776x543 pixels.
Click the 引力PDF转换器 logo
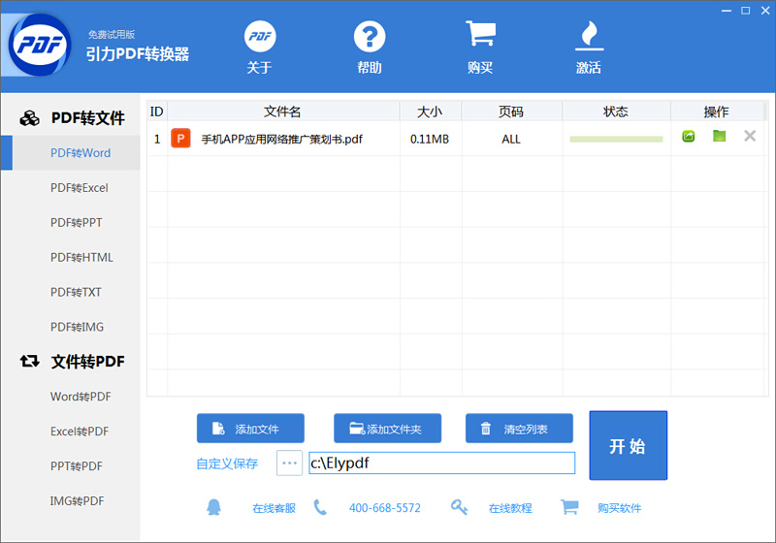pyautogui.click(x=40, y=45)
